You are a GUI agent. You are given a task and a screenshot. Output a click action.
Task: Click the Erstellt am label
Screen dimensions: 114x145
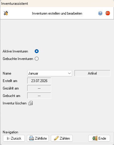(x=10, y=81)
